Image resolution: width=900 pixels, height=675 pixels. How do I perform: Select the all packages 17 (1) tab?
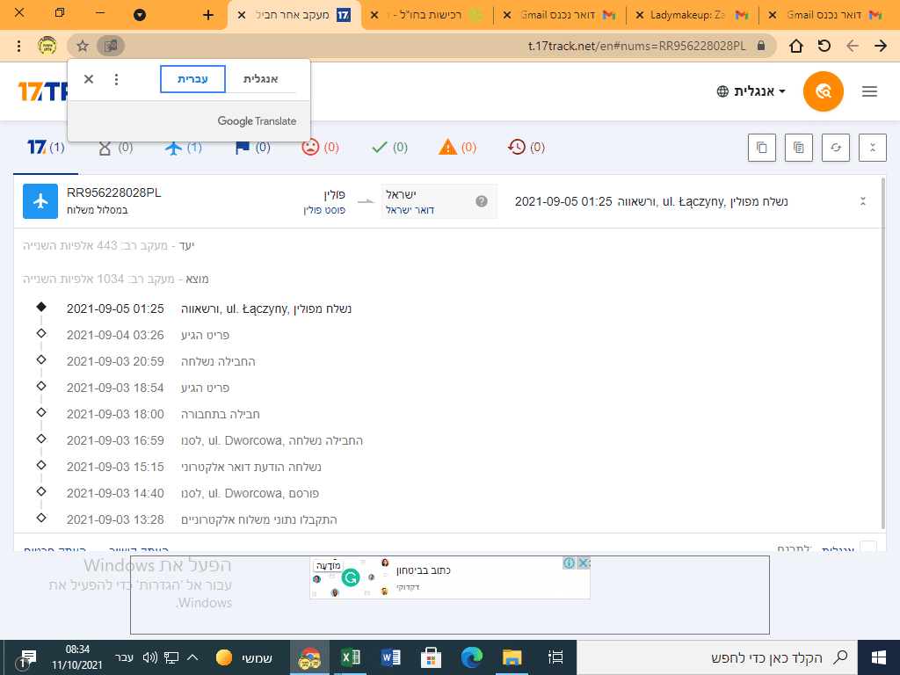point(46,148)
